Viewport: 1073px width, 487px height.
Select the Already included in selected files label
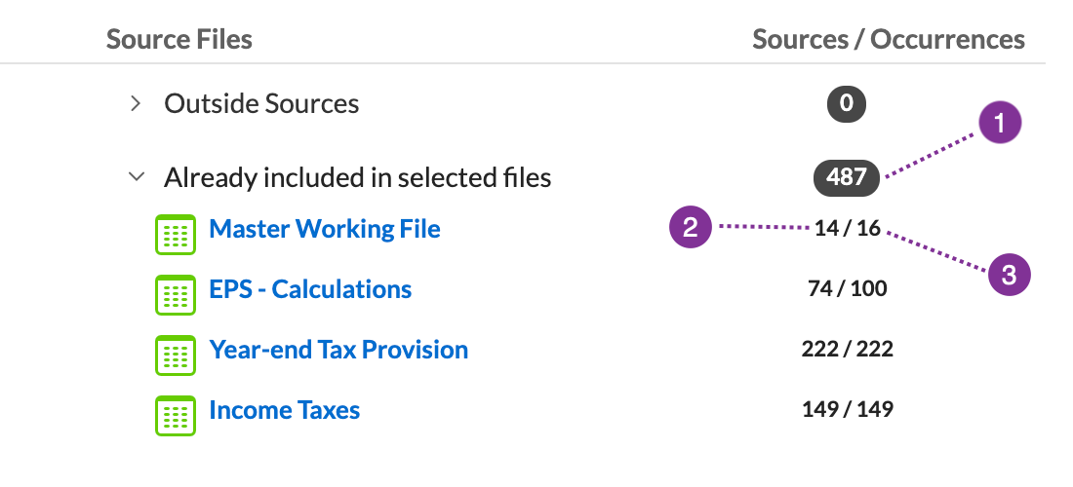[357, 177]
